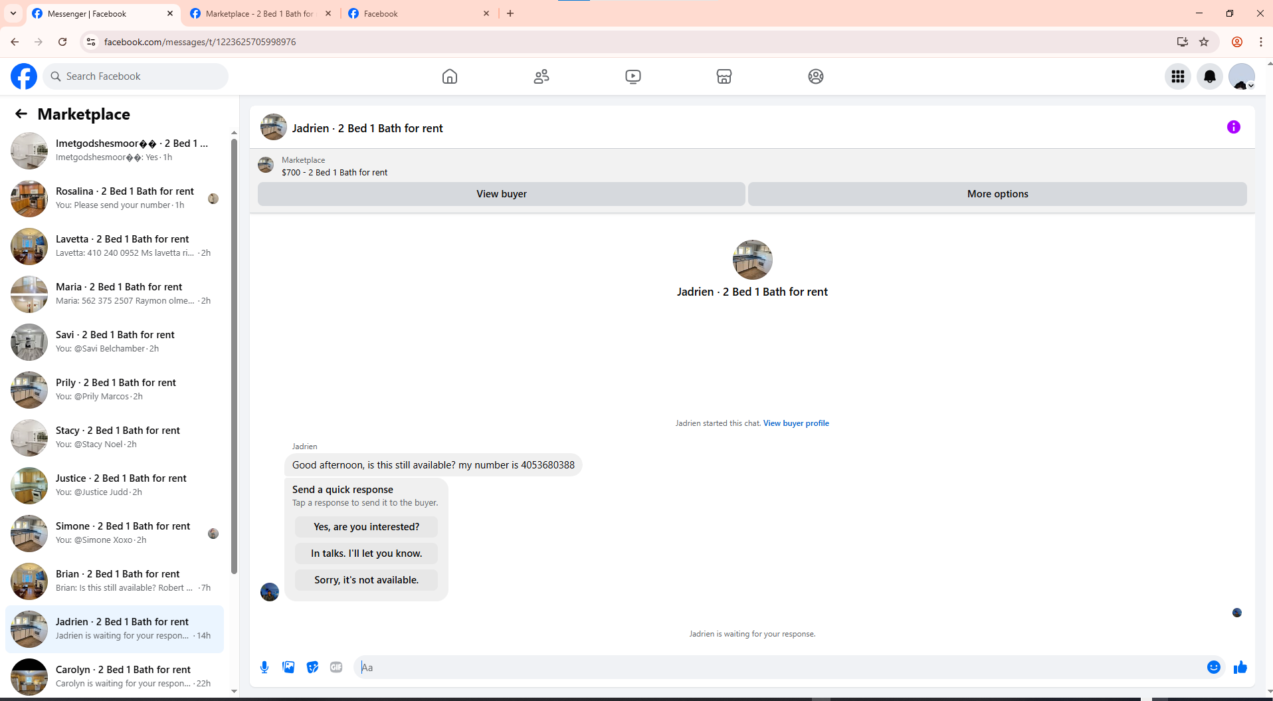Open the nine-dot Menu grid icon

(x=1178, y=76)
